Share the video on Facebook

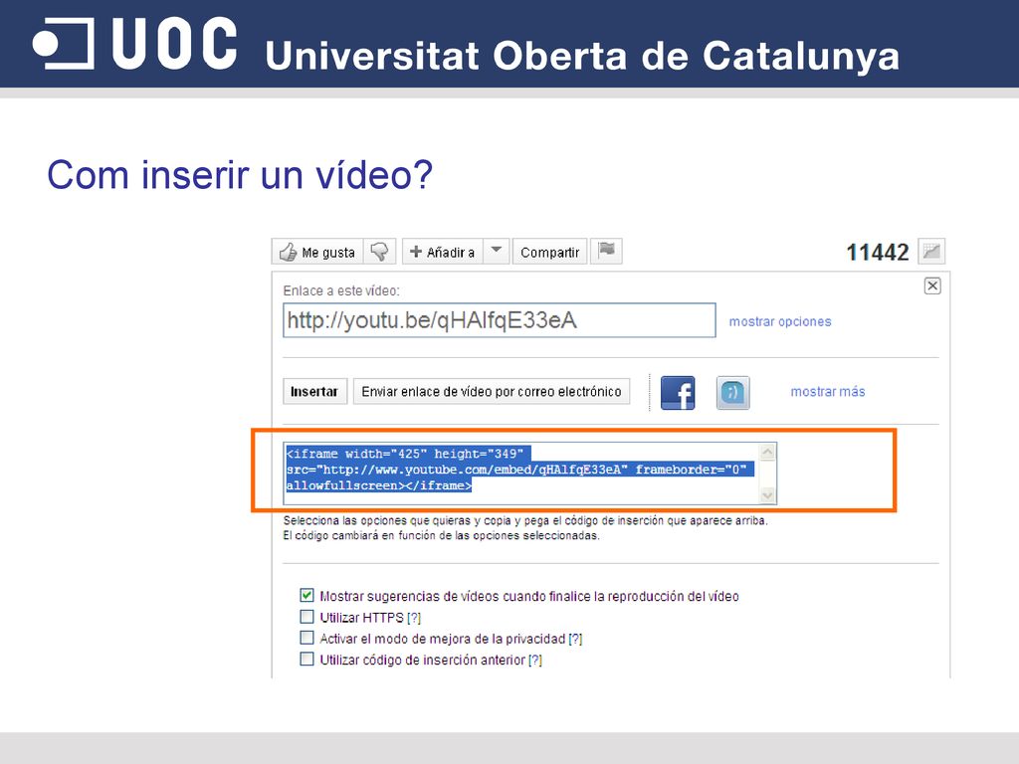point(678,392)
